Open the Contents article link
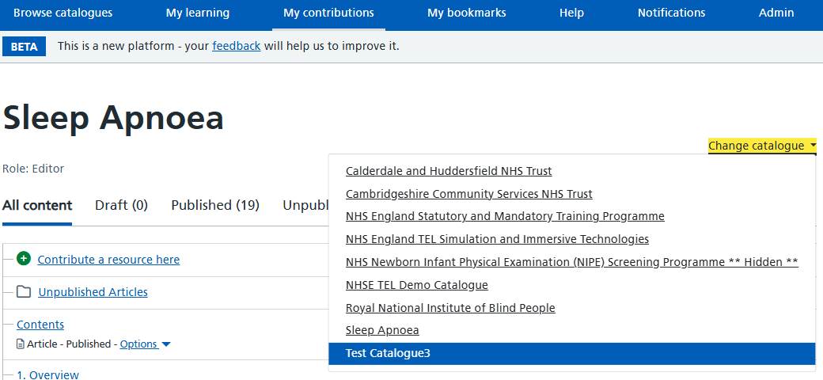Image resolution: width=823 pixels, height=380 pixels. tap(40, 325)
